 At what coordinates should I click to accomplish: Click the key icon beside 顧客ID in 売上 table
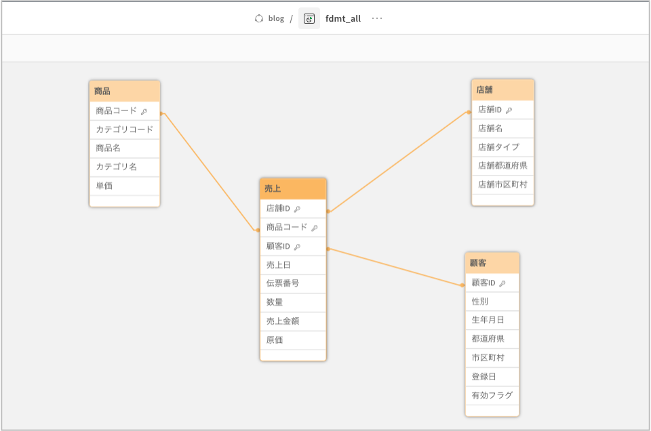(297, 247)
